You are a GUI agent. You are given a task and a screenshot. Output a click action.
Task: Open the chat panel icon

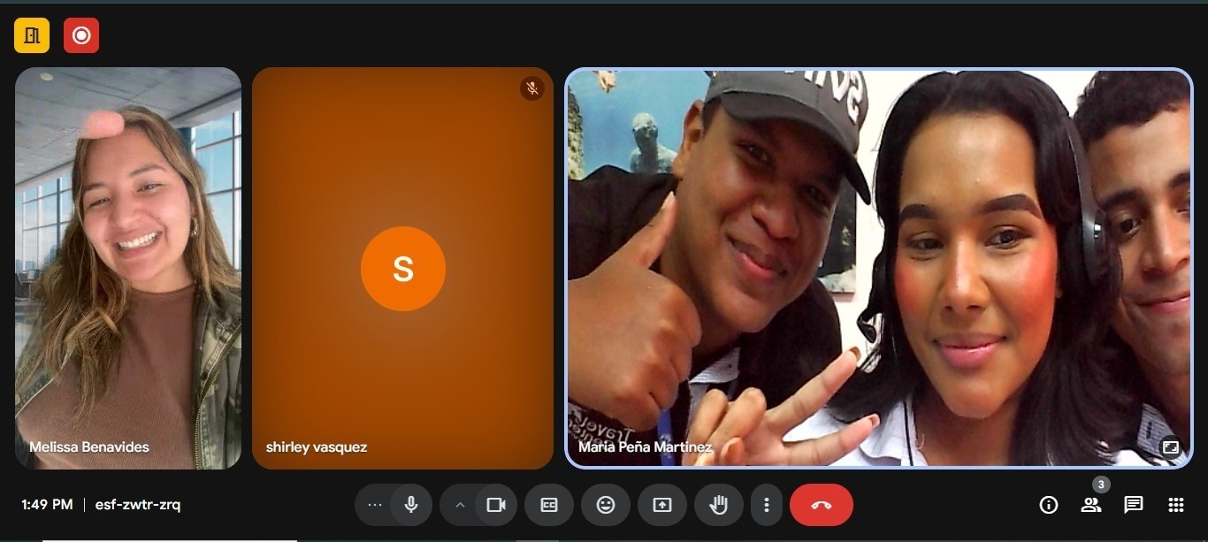click(1133, 505)
